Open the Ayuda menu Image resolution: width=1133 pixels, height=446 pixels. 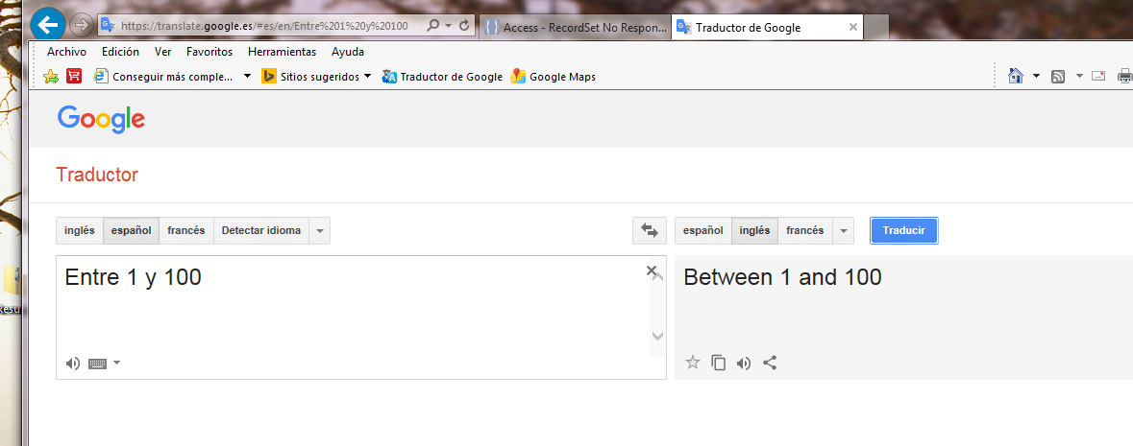pyautogui.click(x=348, y=52)
